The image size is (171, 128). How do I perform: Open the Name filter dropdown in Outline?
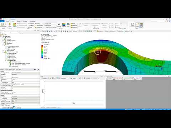pos(5,33)
